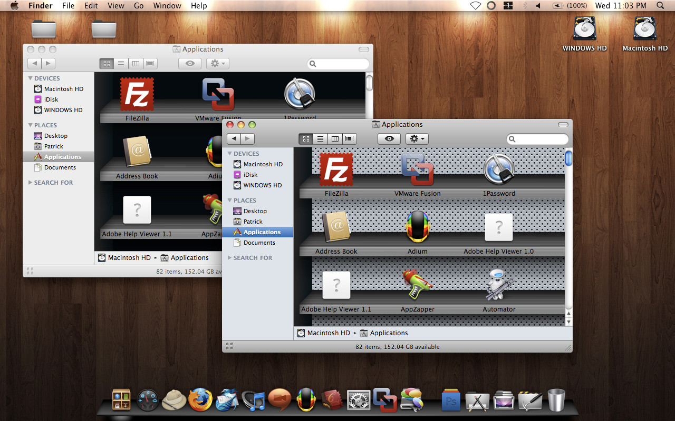
Task: Click the Back arrow in back window
Action: (x=35, y=64)
